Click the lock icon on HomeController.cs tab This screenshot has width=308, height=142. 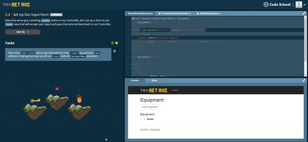pyautogui.click(x=160, y=13)
